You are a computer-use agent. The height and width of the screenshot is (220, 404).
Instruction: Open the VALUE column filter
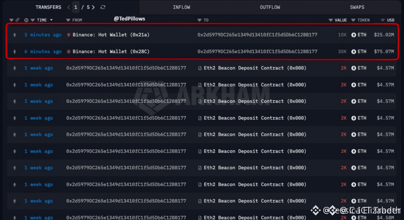tap(331, 20)
